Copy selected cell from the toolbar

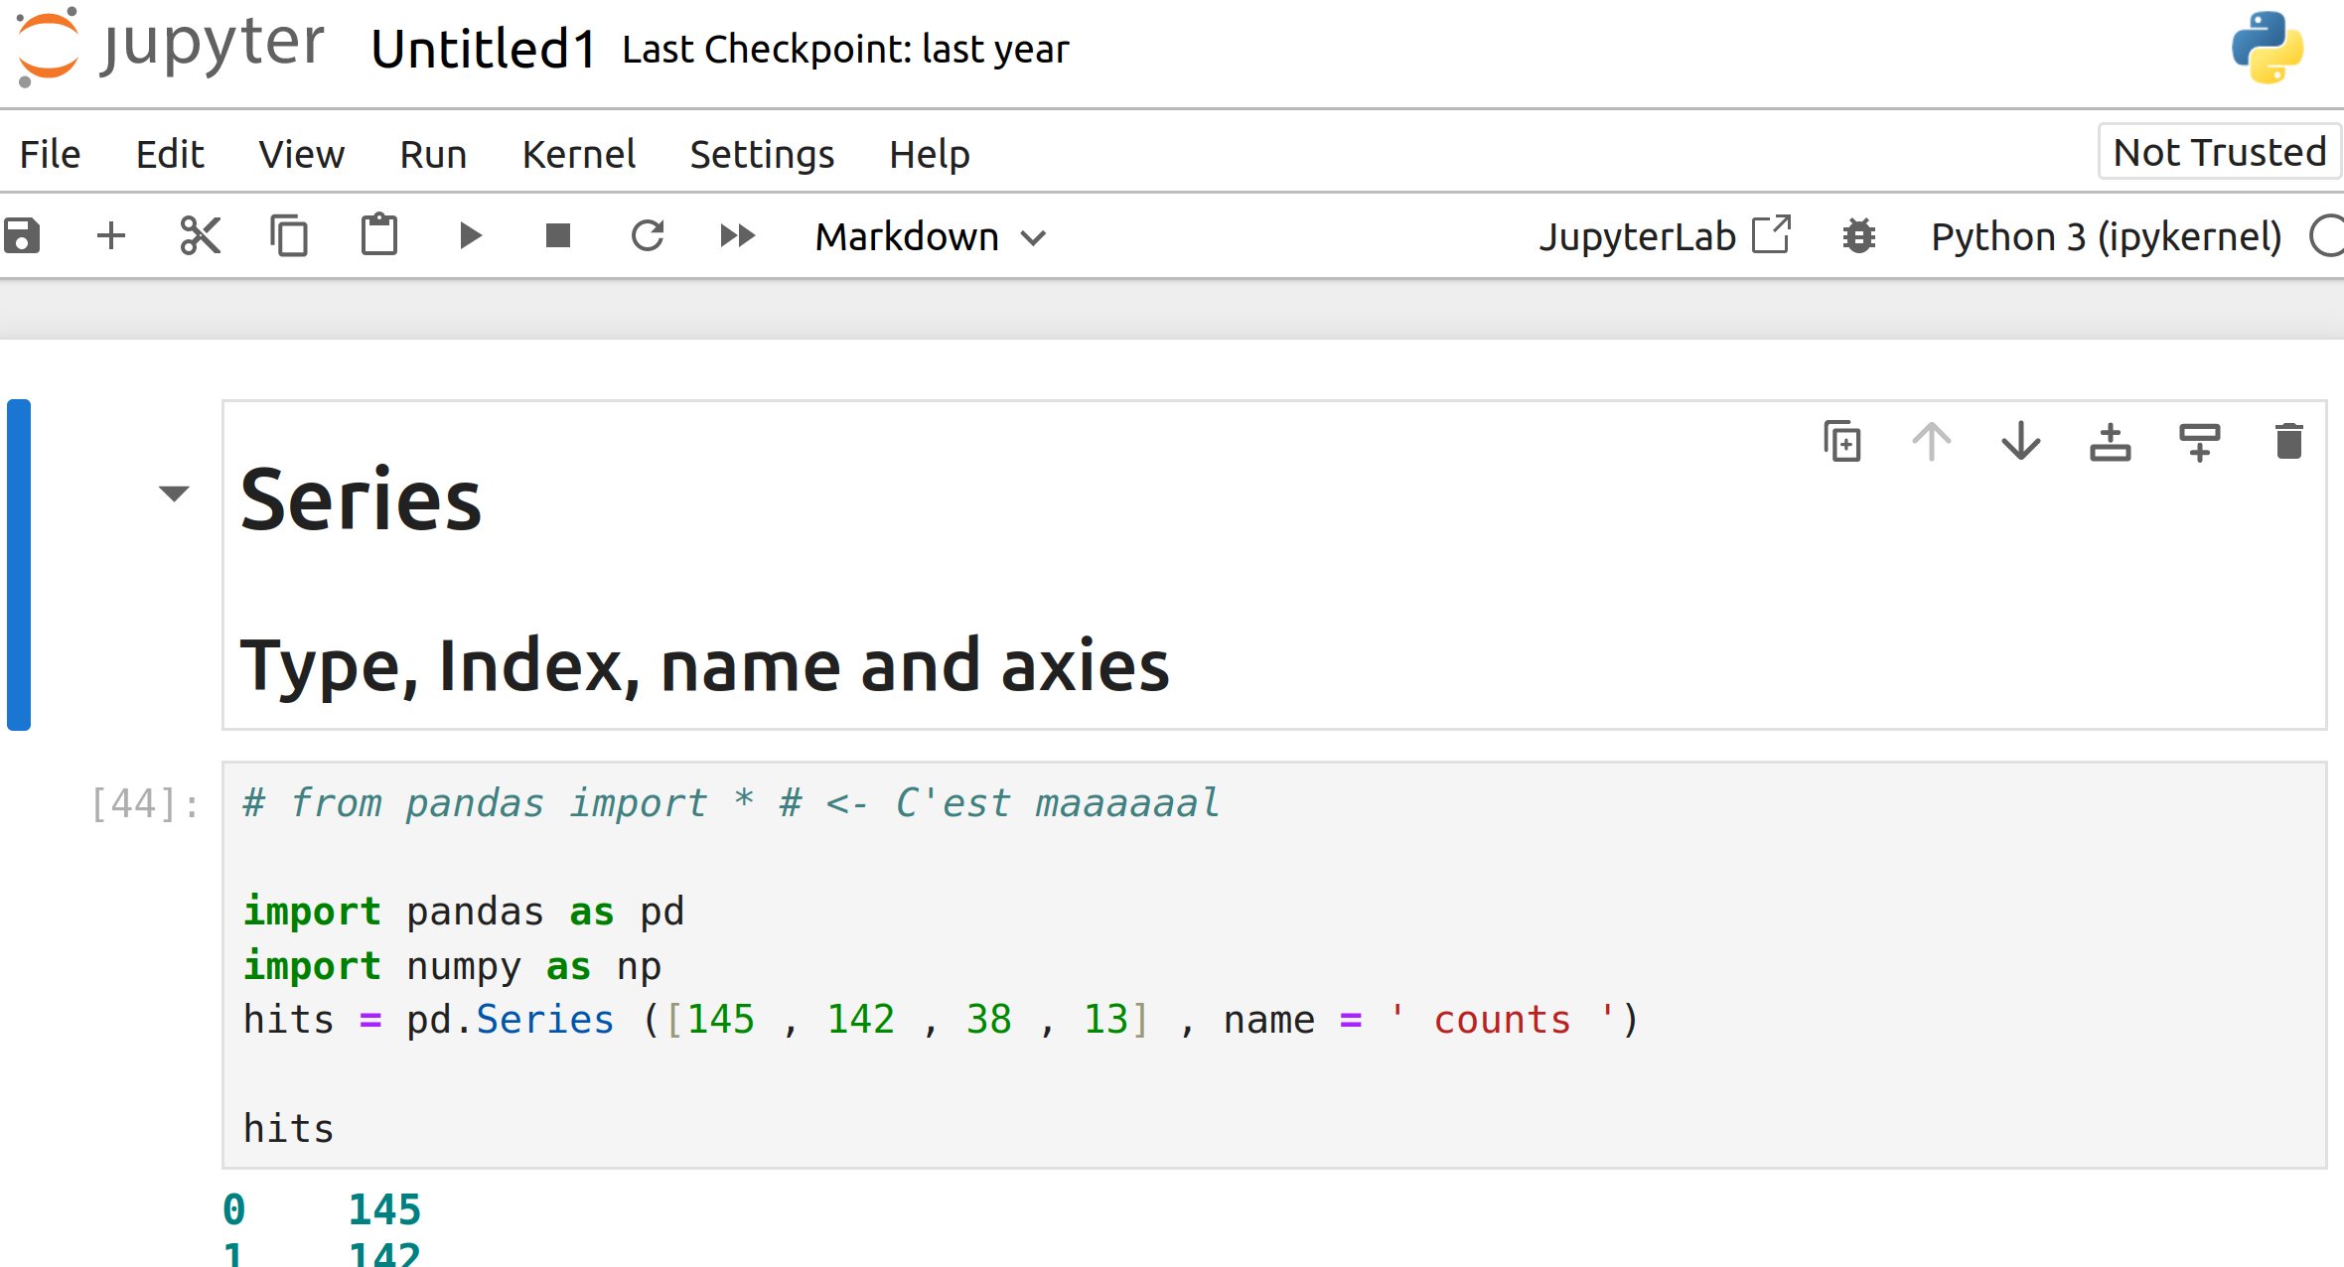[289, 236]
